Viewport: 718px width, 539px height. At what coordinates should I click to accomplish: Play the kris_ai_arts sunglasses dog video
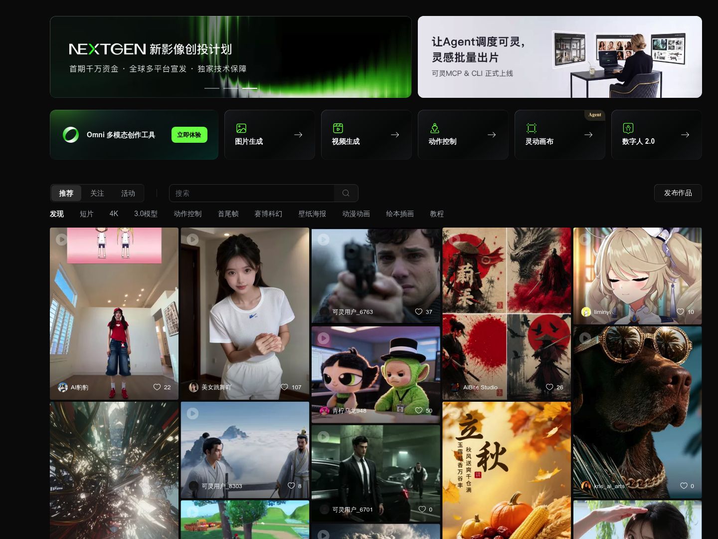coord(585,338)
